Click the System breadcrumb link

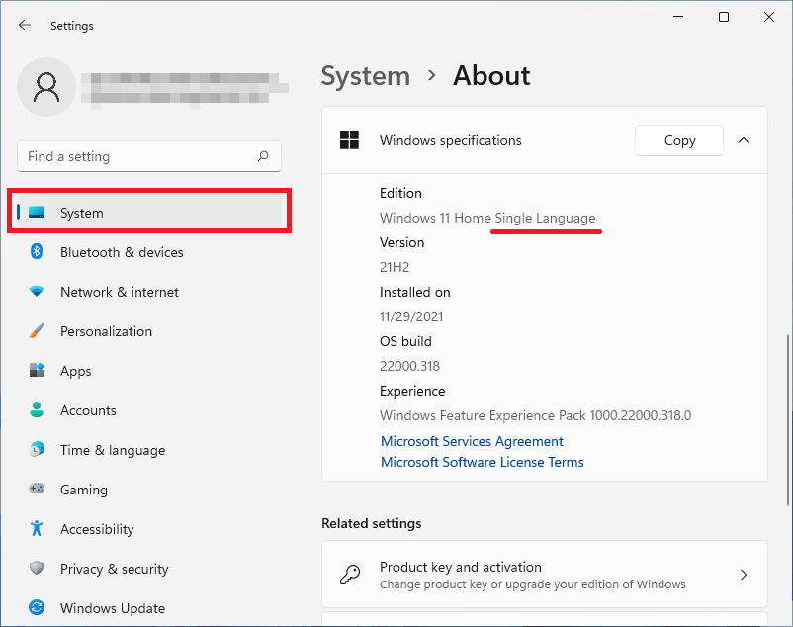tap(366, 76)
